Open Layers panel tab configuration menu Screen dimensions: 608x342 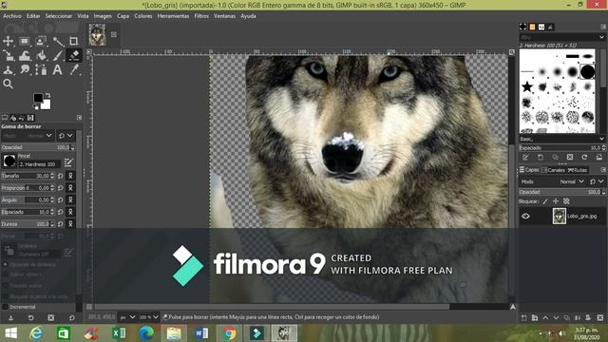(x=603, y=170)
